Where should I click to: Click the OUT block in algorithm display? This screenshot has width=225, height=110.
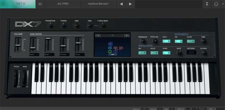pos(113,55)
